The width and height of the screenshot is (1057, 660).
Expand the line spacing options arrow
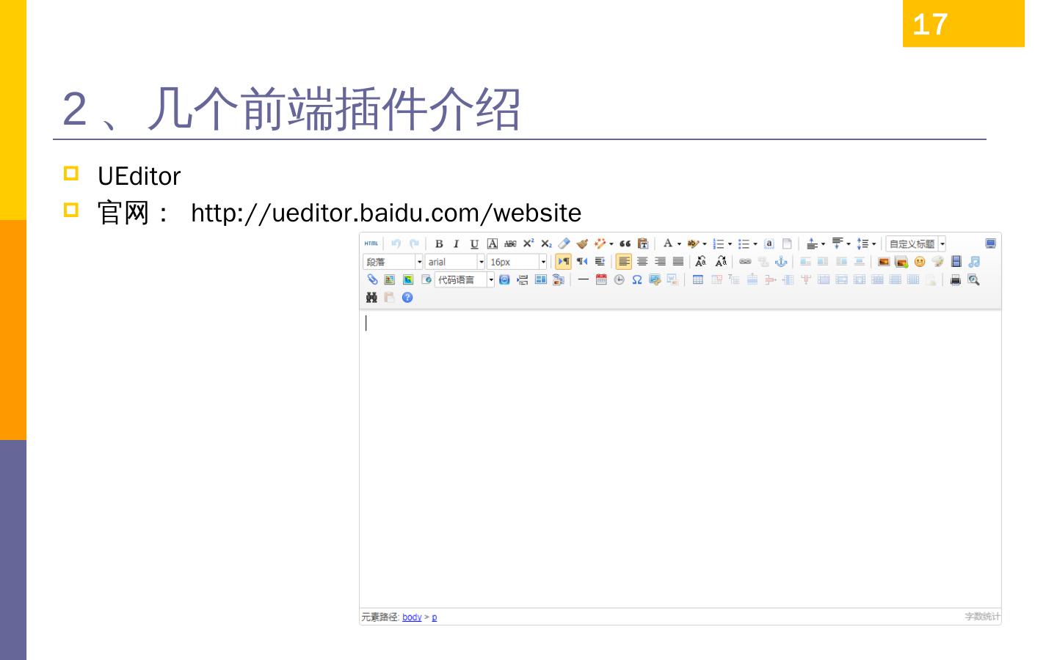[x=873, y=244]
